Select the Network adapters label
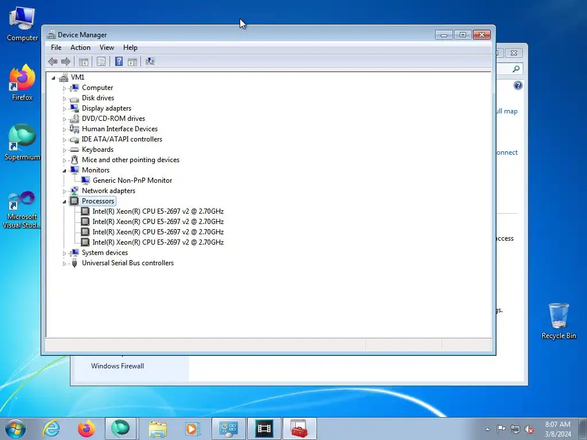 (x=108, y=191)
